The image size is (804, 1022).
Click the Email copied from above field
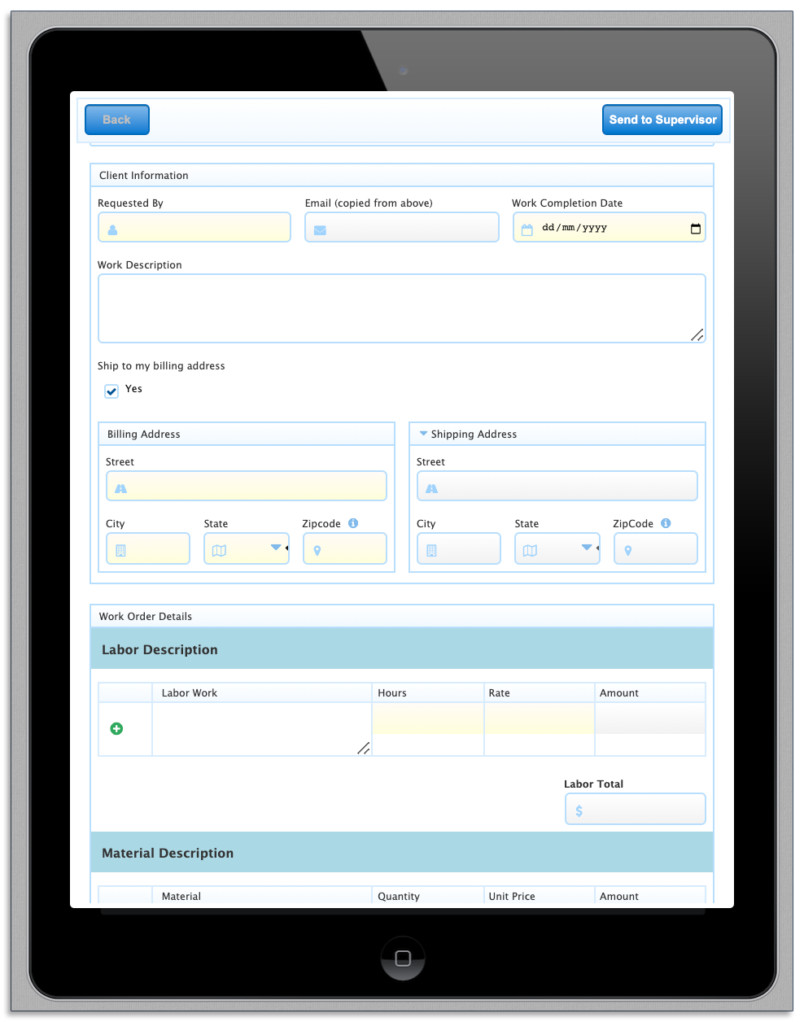[x=402, y=227]
